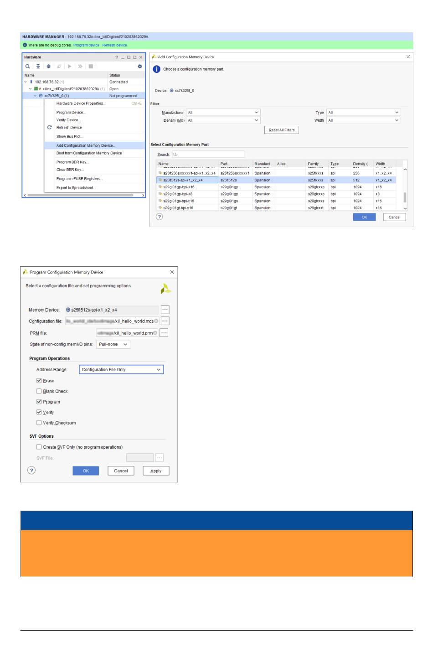Click the help icon in Program Configuration Memory Device dialog
Image resolution: width=433 pixels, height=647 pixels.
[x=31, y=471]
